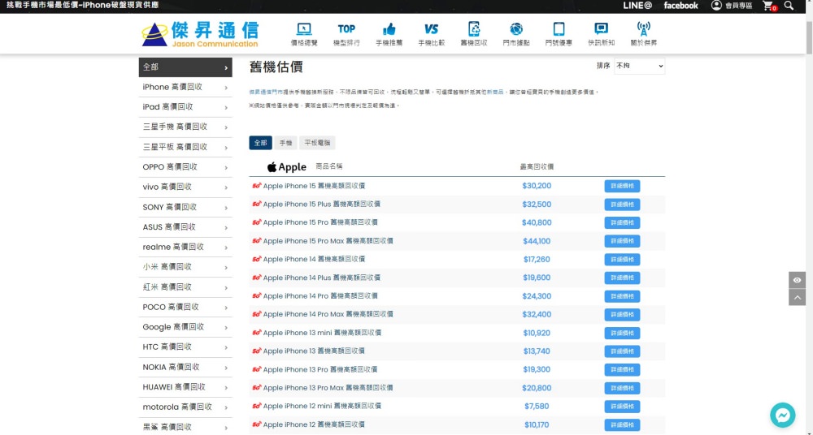Image resolution: width=813 pixels, height=435 pixels.
Task: Open NOKIA 高價回收 category
Action: pos(185,367)
